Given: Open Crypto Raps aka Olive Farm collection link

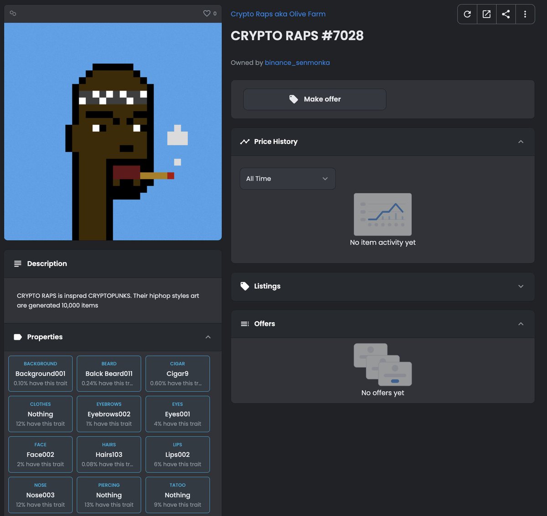Looking at the screenshot, I should (x=278, y=14).
